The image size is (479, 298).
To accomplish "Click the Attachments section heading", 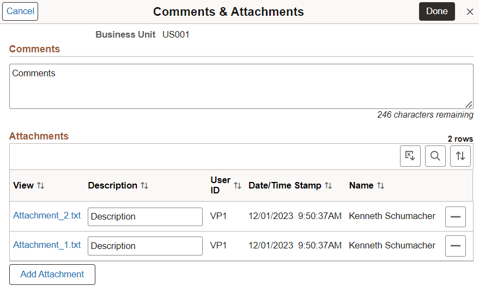I will (x=39, y=136).
